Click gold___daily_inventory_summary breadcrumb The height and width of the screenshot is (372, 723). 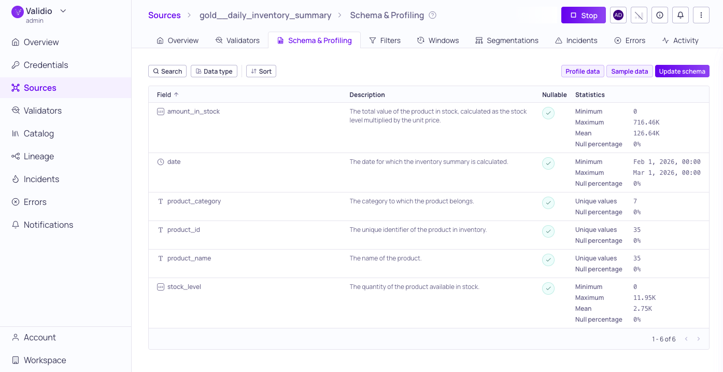[x=265, y=15]
